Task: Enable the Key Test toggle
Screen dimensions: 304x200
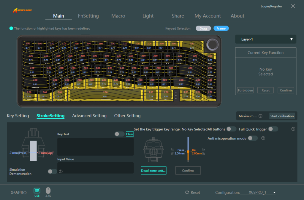Action: click(119, 134)
